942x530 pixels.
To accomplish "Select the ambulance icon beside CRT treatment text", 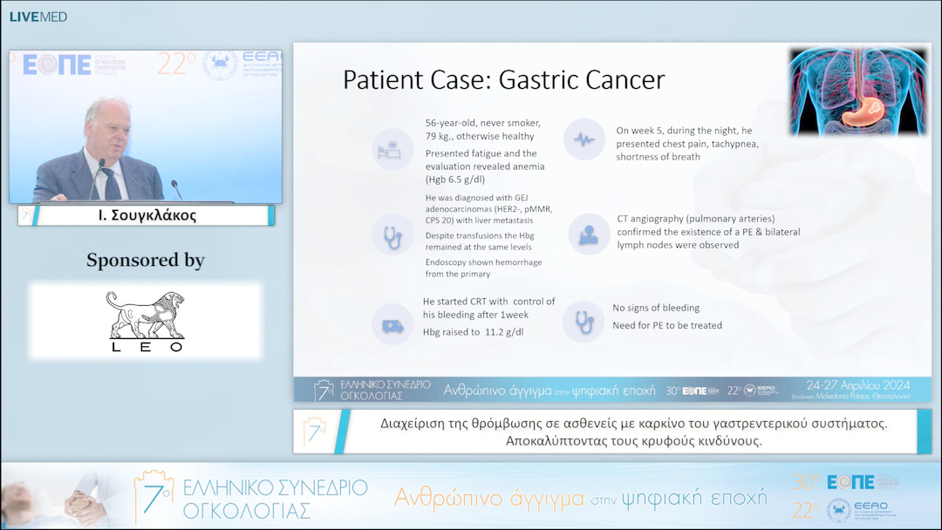I will click(391, 323).
